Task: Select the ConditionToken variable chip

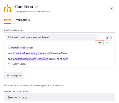Action: (x=17, y=48)
